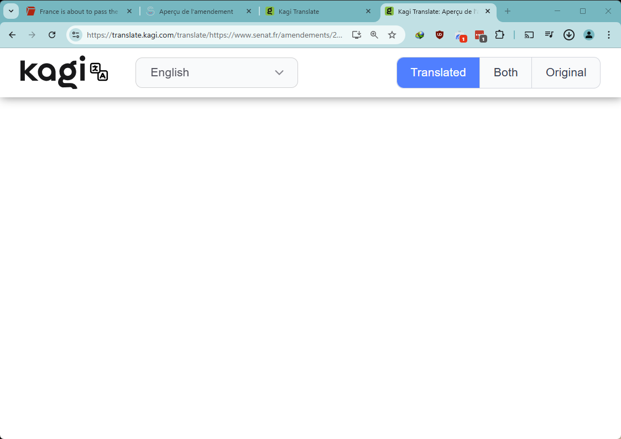This screenshot has width=621, height=439.
Task: Click the Cast media icon
Action: point(529,35)
